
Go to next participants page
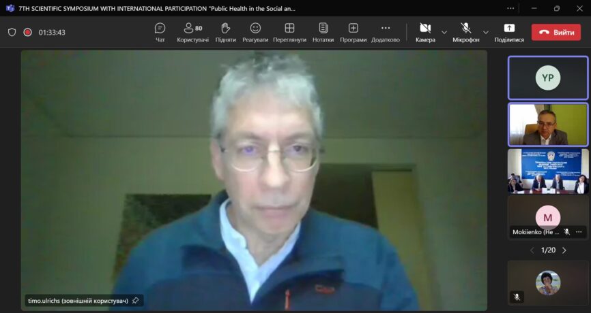click(564, 250)
